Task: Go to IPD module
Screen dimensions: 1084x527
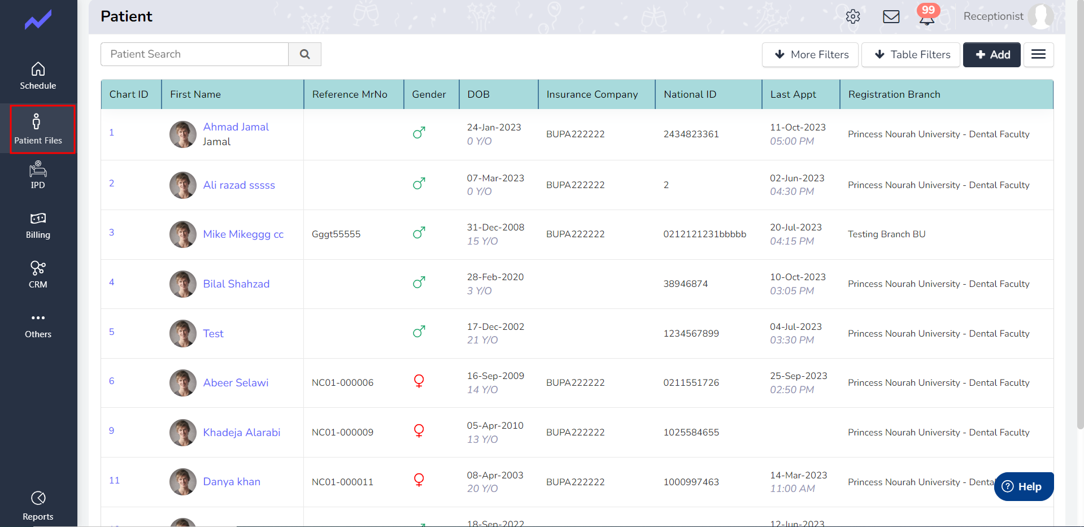Action: [x=38, y=175]
